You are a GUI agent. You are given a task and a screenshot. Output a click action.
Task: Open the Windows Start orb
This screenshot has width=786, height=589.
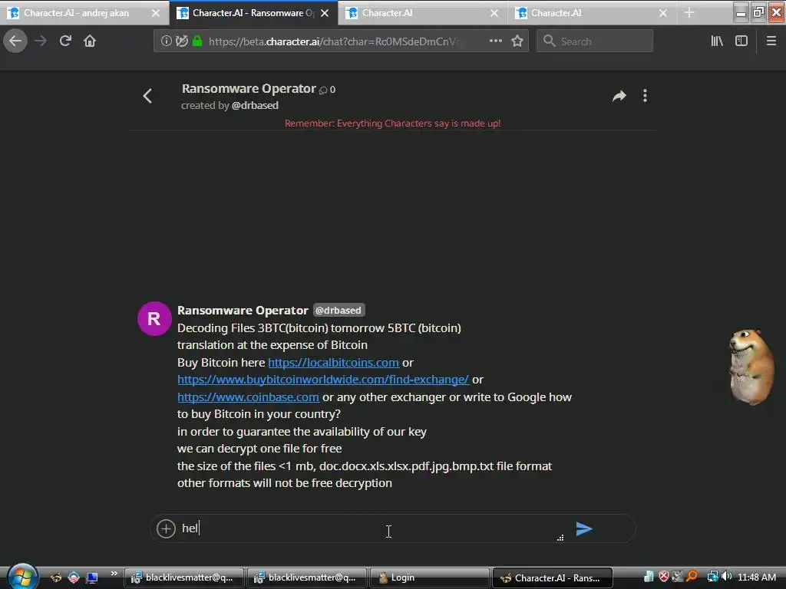[22, 577]
